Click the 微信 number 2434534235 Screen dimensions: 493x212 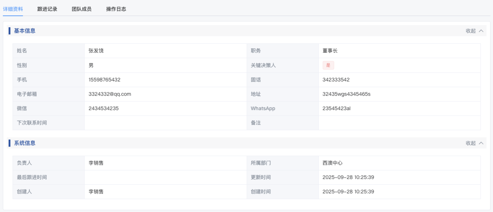[104, 108]
